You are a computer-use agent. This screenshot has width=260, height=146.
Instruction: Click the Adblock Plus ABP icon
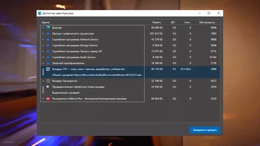coord(48,99)
